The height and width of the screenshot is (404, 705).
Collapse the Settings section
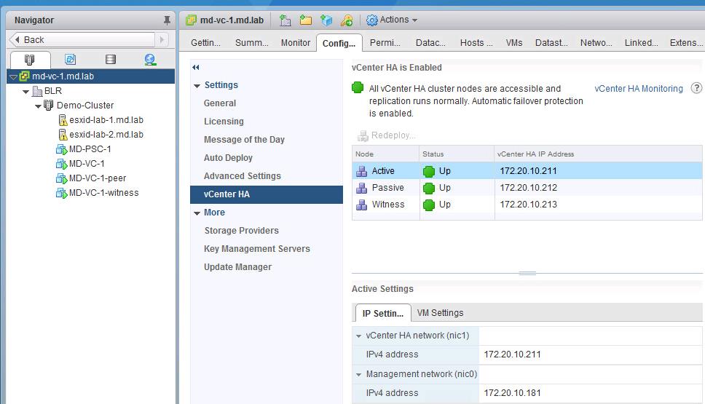[x=197, y=85]
